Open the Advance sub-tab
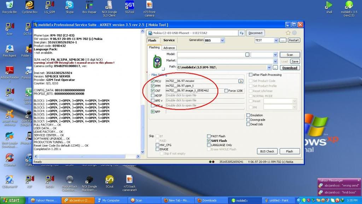The width and height of the screenshot is (362, 204). coord(169,48)
